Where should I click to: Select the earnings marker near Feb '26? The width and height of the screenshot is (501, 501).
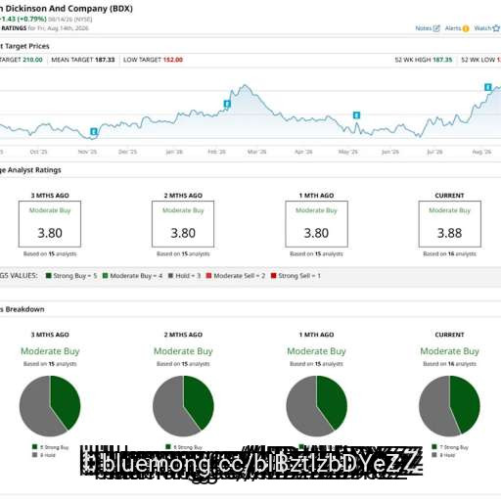coord(227,104)
